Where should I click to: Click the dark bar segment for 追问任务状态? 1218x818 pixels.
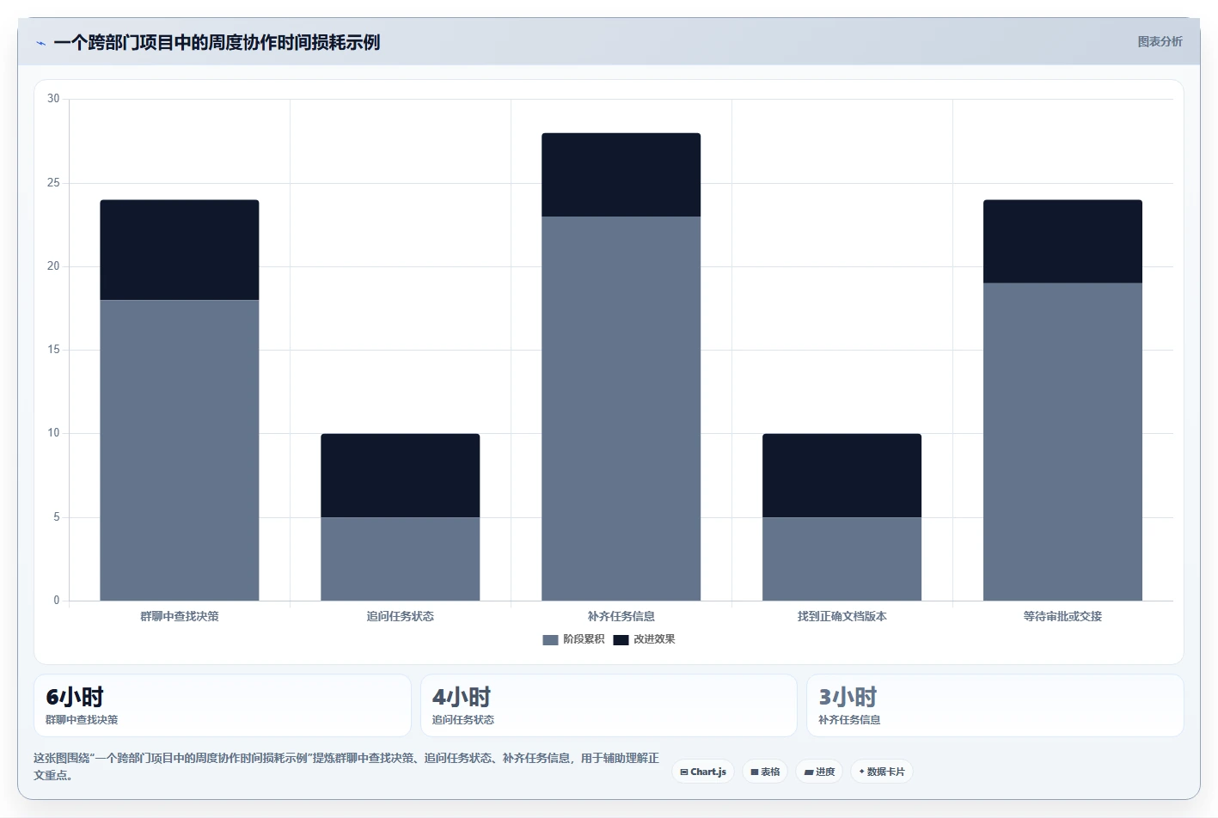401,475
